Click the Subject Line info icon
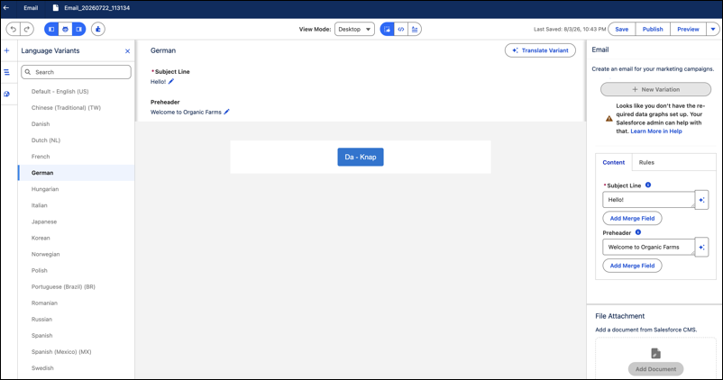The width and height of the screenshot is (723, 380). [648, 185]
